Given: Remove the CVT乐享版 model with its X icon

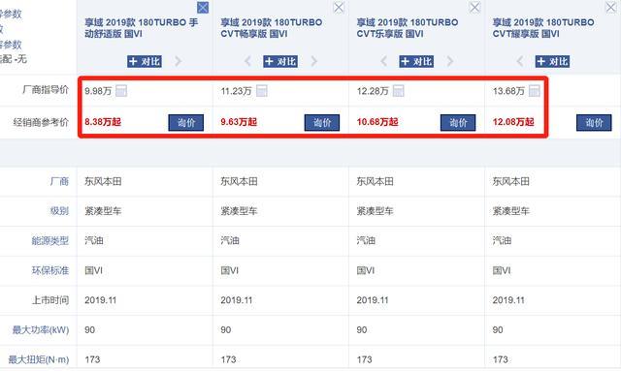Looking at the screenshot, I should (x=474, y=8).
